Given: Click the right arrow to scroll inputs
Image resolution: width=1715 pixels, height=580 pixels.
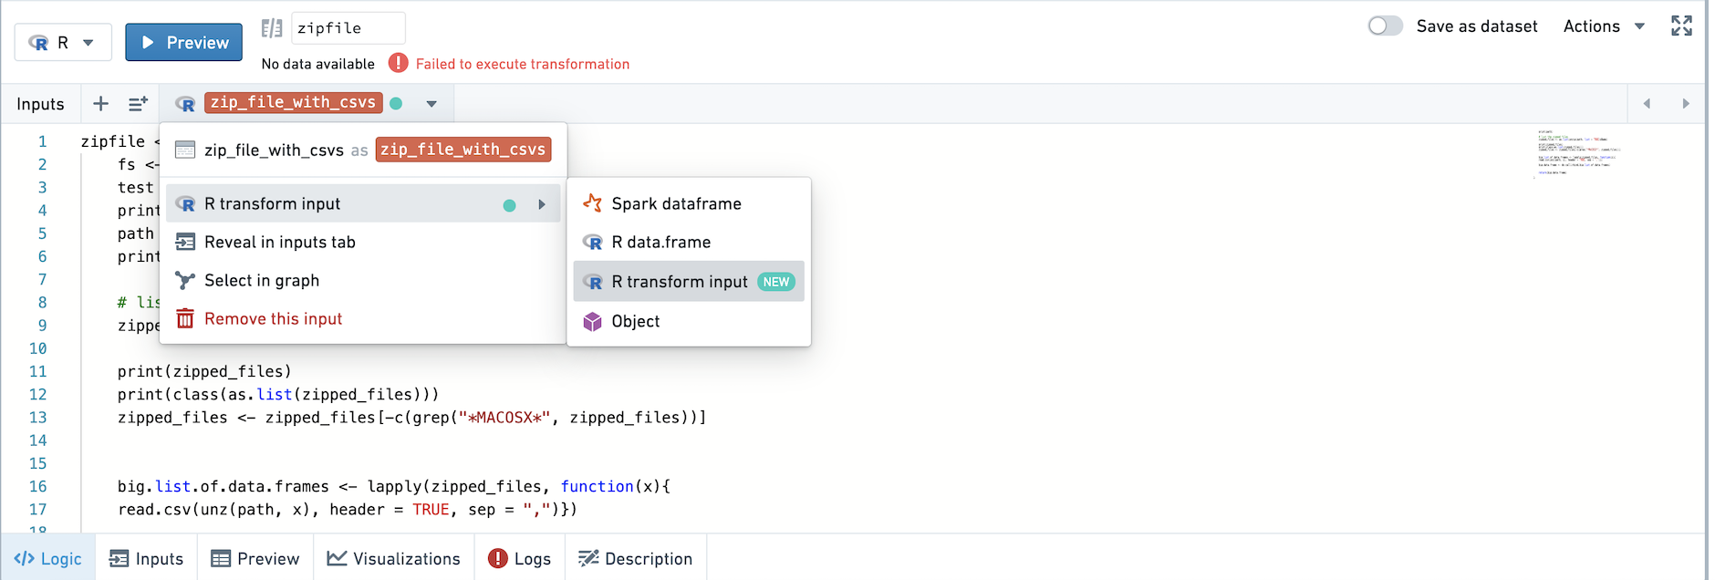Looking at the screenshot, I should pos(1686,104).
